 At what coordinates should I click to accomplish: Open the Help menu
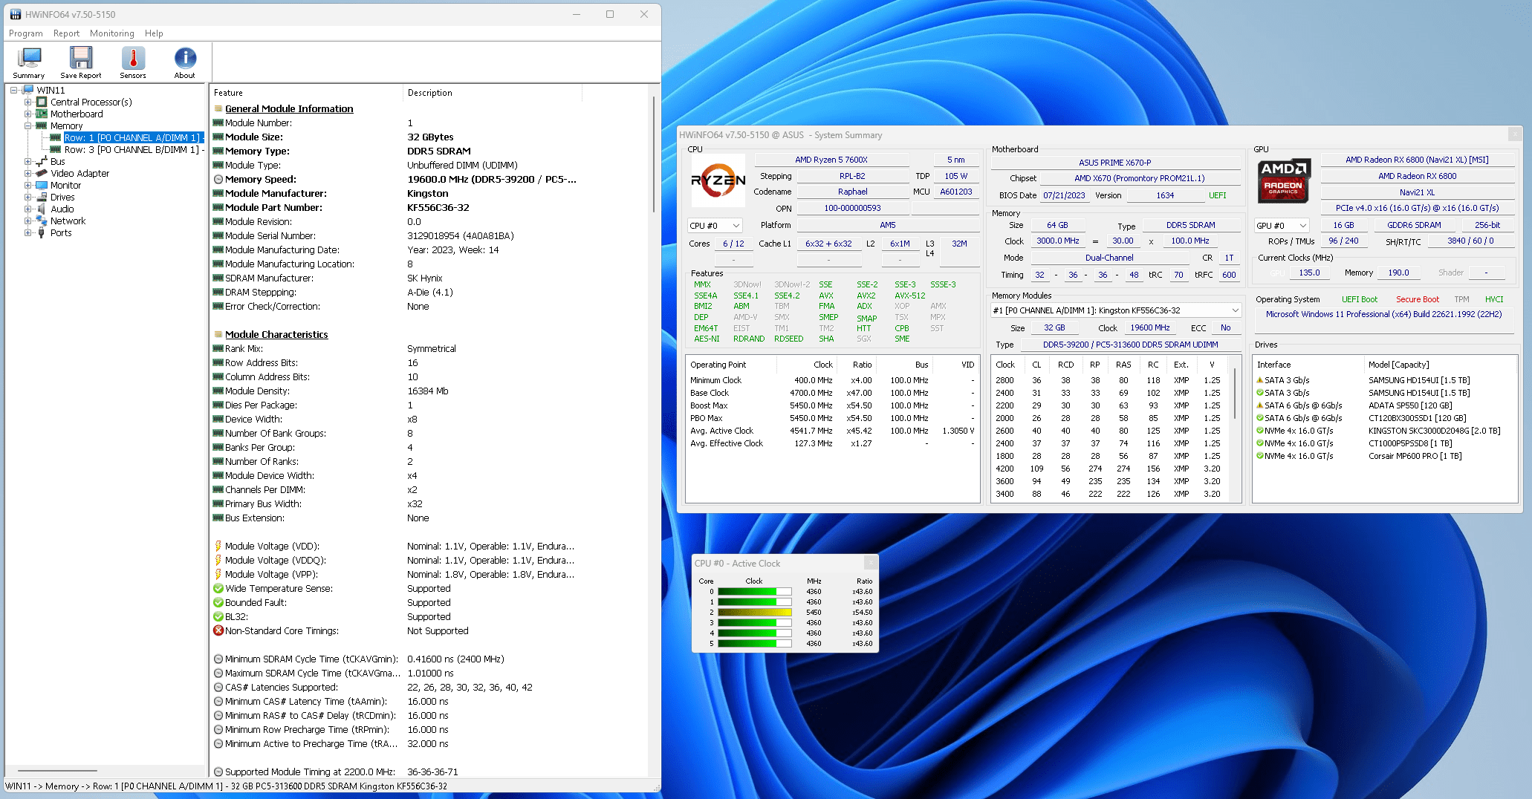pos(154,33)
